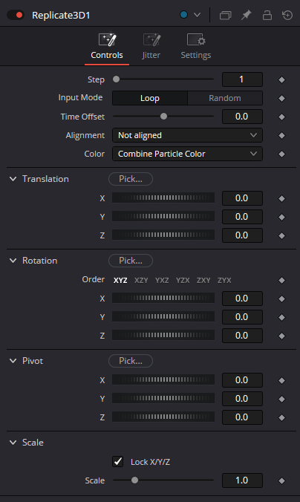Pin the Replicate3D1 inspector
Viewport: 300px width, 502px height.
click(247, 15)
